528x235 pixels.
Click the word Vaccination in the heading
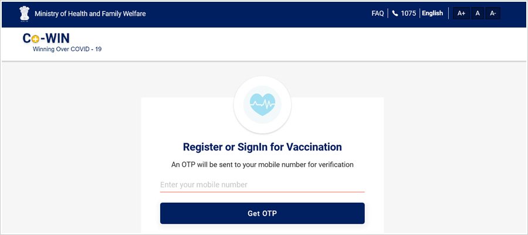click(x=314, y=147)
